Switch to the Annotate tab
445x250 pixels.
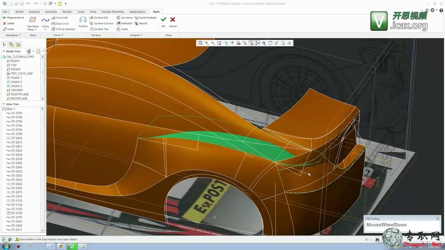pyautogui.click(x=51, y=12)
